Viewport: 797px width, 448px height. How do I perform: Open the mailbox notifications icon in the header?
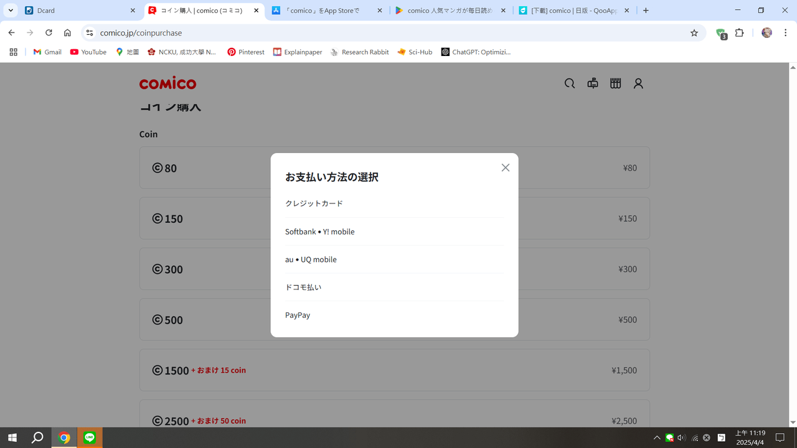pyautogui.click(x=592, y=83)
